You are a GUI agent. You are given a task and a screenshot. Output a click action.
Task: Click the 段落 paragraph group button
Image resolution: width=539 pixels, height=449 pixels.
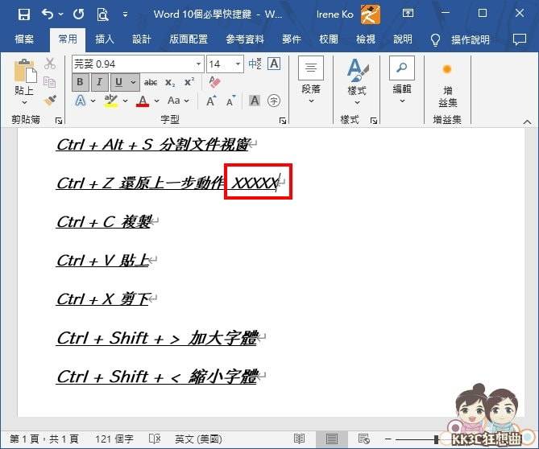[x=311, y=80]
